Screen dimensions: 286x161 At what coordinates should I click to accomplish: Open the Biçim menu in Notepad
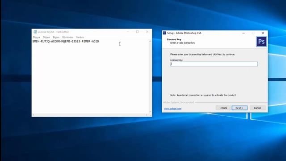(56, 37)
